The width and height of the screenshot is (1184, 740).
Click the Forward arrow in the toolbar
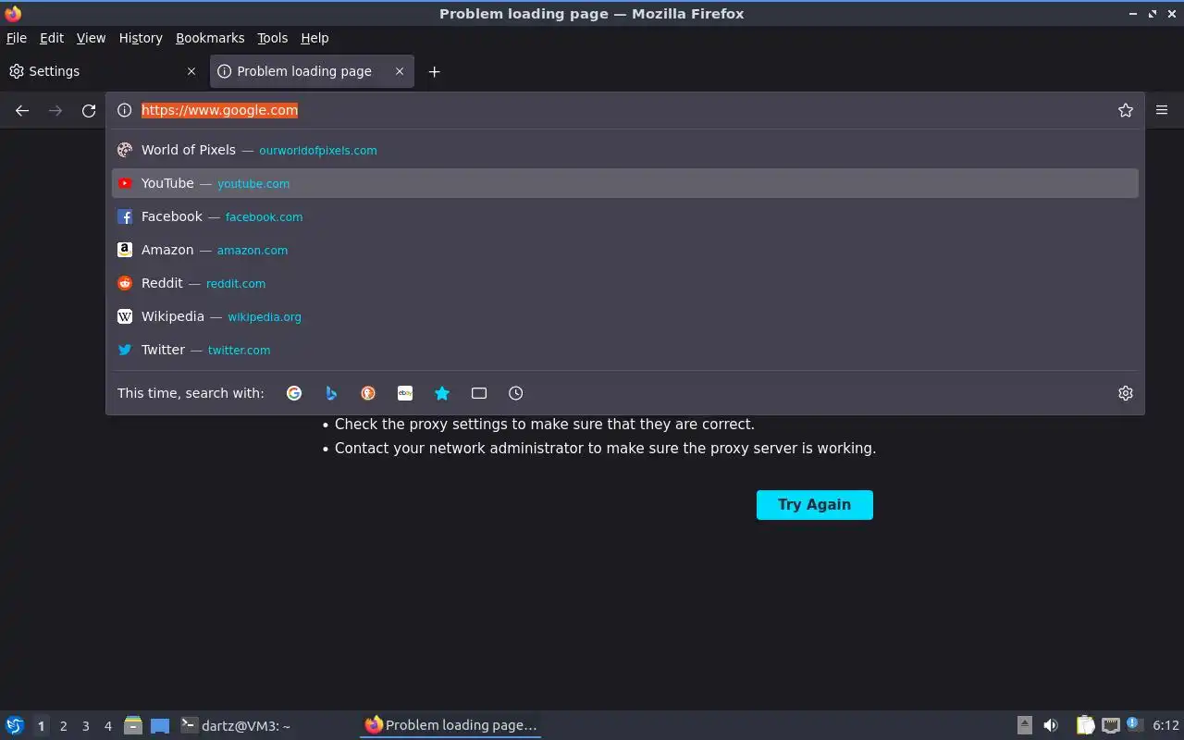click(x=55, y=110)
